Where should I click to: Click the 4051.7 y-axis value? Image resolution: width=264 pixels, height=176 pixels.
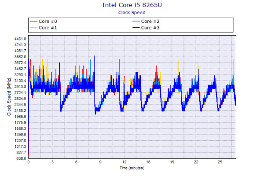[20, 51]
